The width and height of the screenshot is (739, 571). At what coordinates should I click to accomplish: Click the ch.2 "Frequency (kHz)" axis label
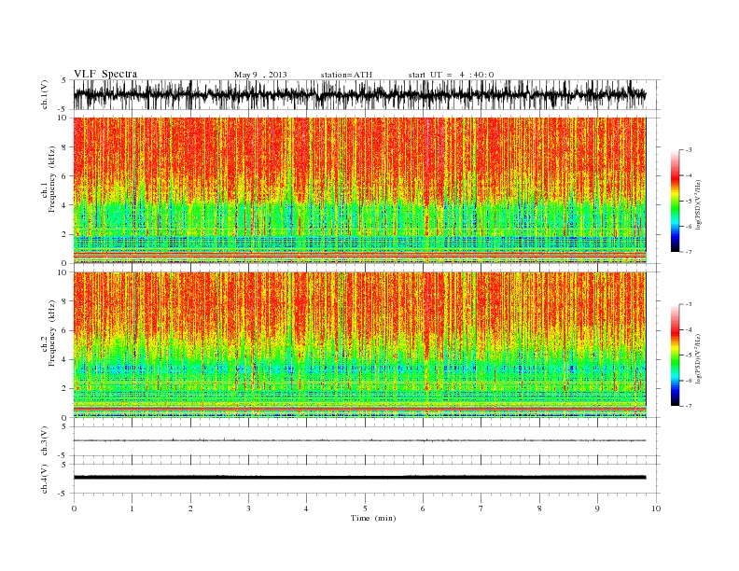(x=51, y=333)
